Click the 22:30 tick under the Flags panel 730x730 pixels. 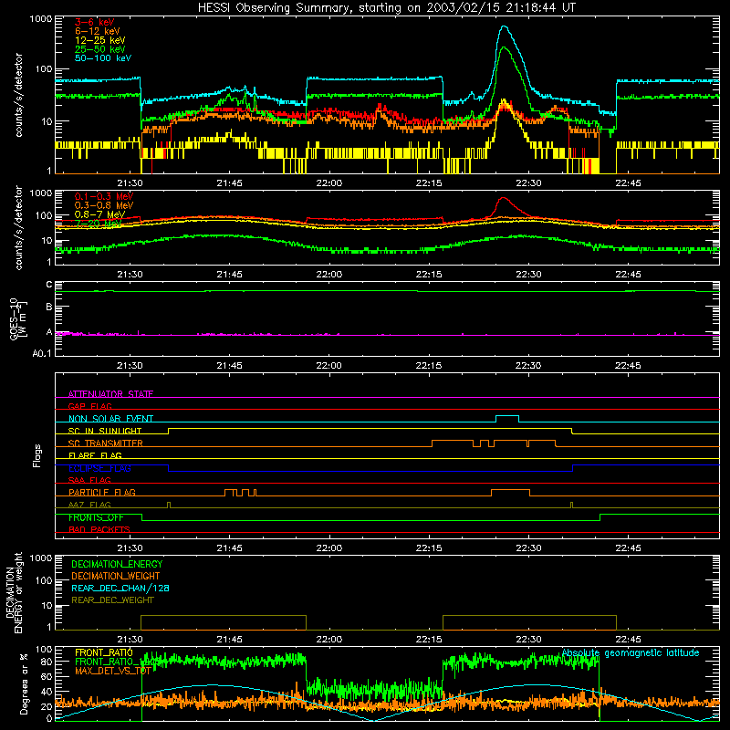point(528,548)
